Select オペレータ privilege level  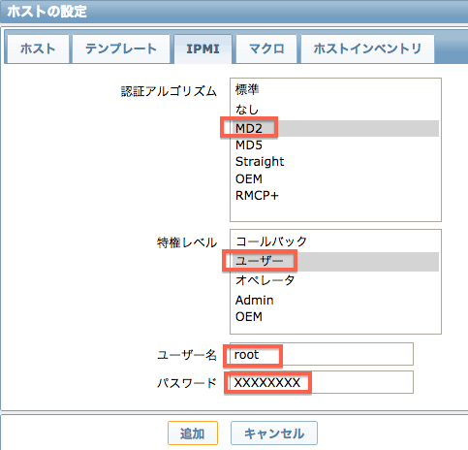pos(335,280)
